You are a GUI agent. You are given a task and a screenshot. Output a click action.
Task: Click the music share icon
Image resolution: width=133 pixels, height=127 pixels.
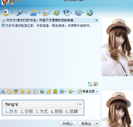(x=49, y=91)
